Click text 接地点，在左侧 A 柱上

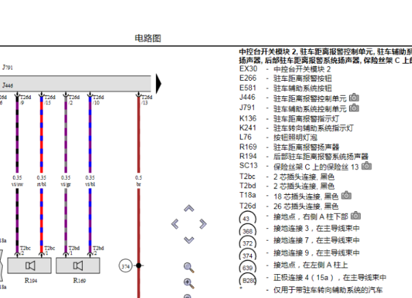click(x=311, y=265)
